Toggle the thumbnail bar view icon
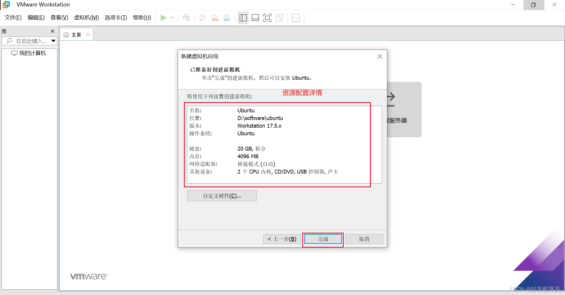 tap(255, 18)
